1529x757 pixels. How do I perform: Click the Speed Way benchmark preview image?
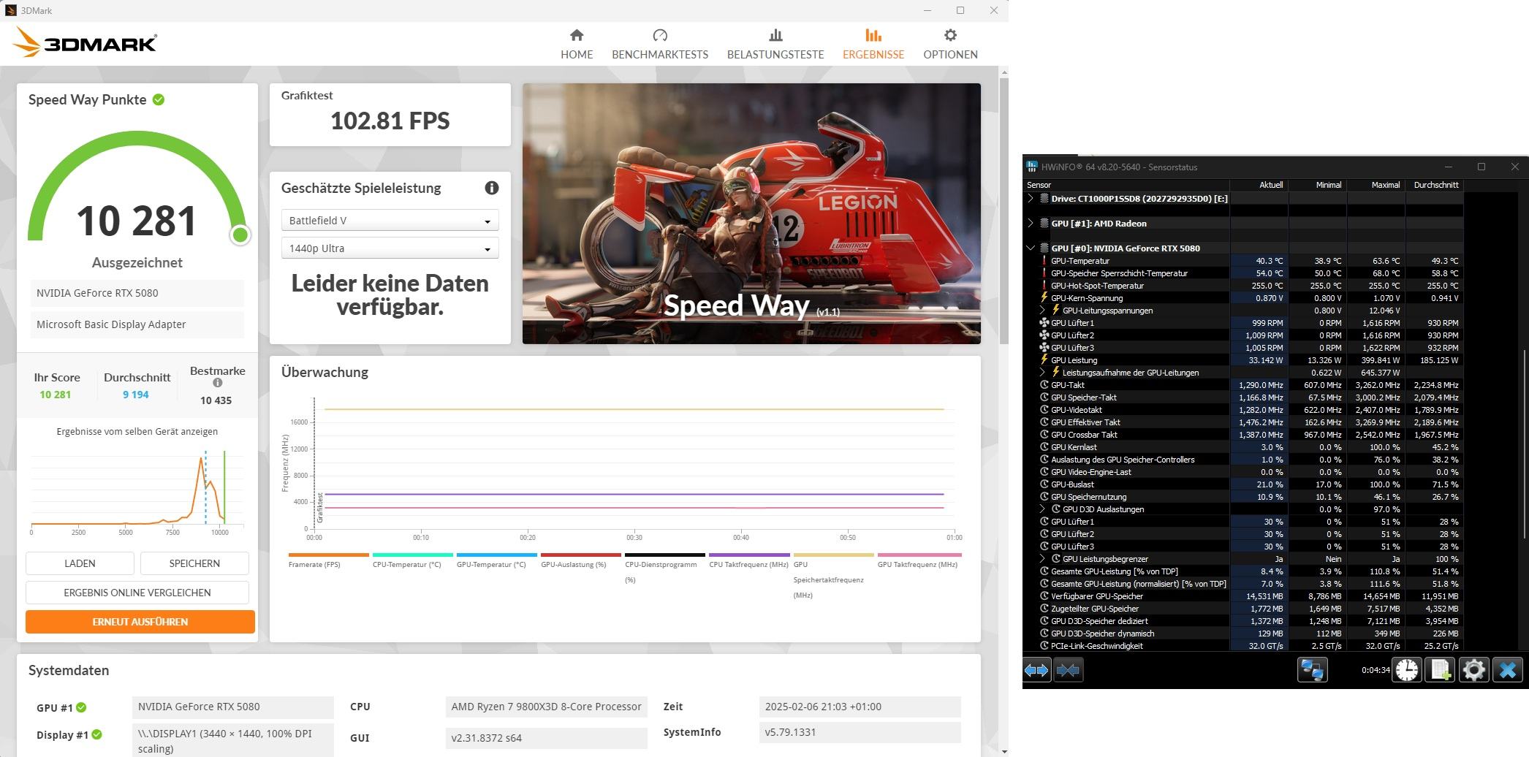pos(751,213)
